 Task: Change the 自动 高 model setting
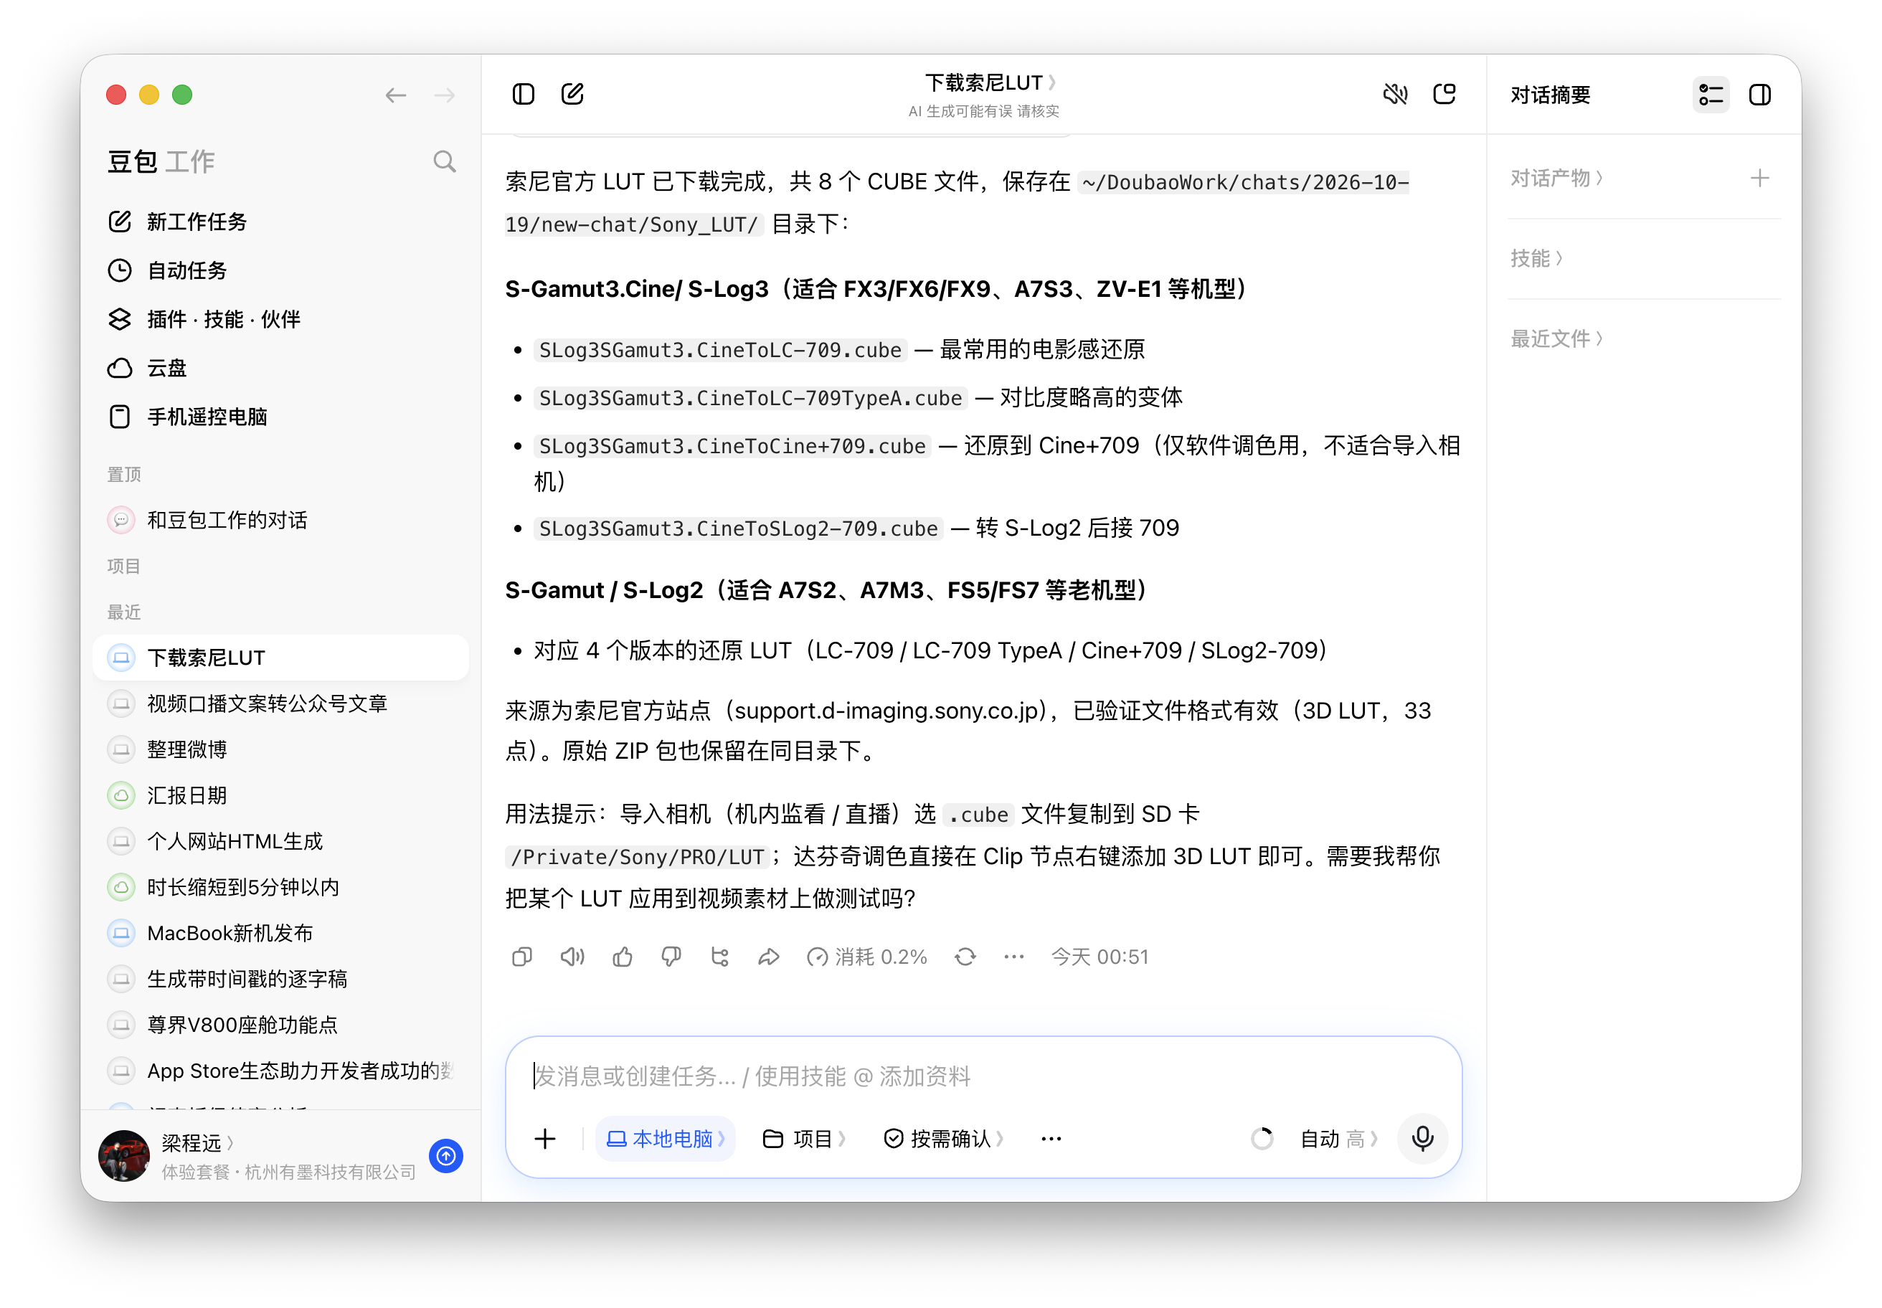1338,1138
